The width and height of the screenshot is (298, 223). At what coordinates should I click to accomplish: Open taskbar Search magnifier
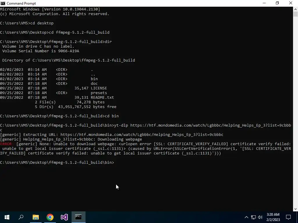point(21,217)
